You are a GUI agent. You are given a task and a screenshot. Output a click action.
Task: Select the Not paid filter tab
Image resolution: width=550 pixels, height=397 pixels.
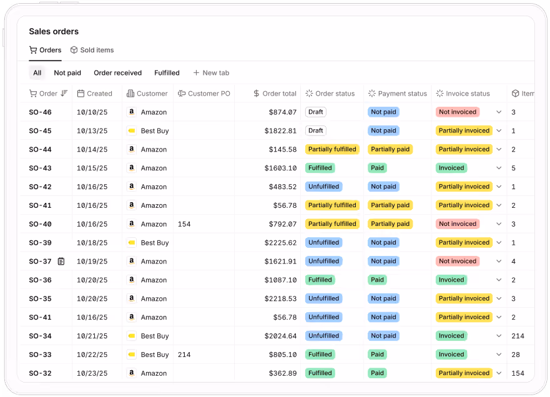pyautogui.click(x=67, y=72)
